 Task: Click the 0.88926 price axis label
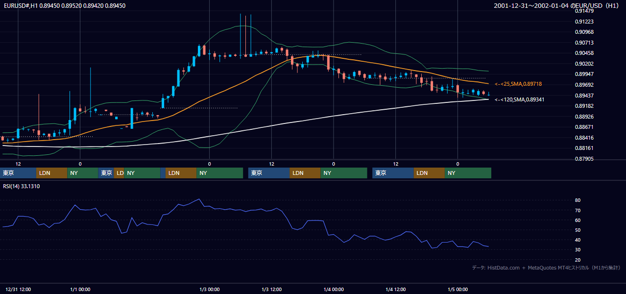click(x=584, y=117)
